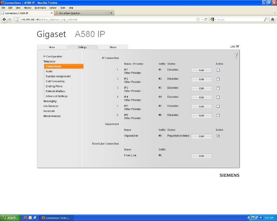
Task: Click the Connections | A580 taskbar button
Action: tap(56, 218)
